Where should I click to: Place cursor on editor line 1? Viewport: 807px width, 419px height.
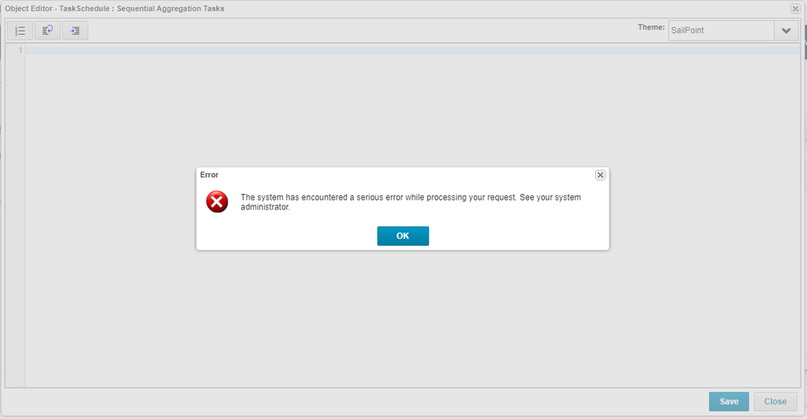(404, 50)
